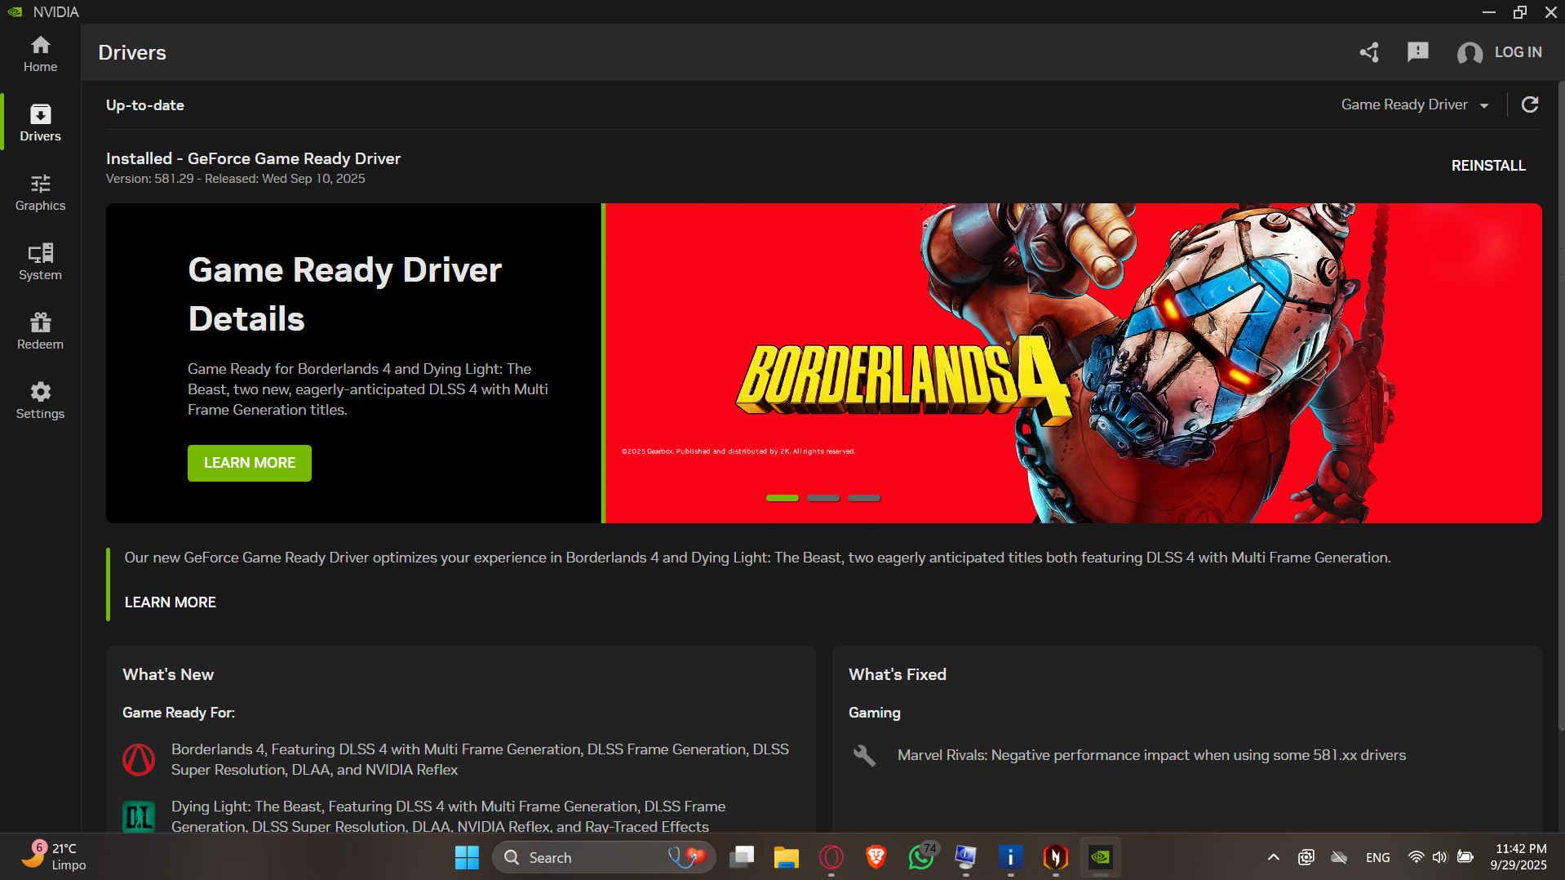Click the REINSTALL button
The image size is (1565, 880).
click(1488, 166)
